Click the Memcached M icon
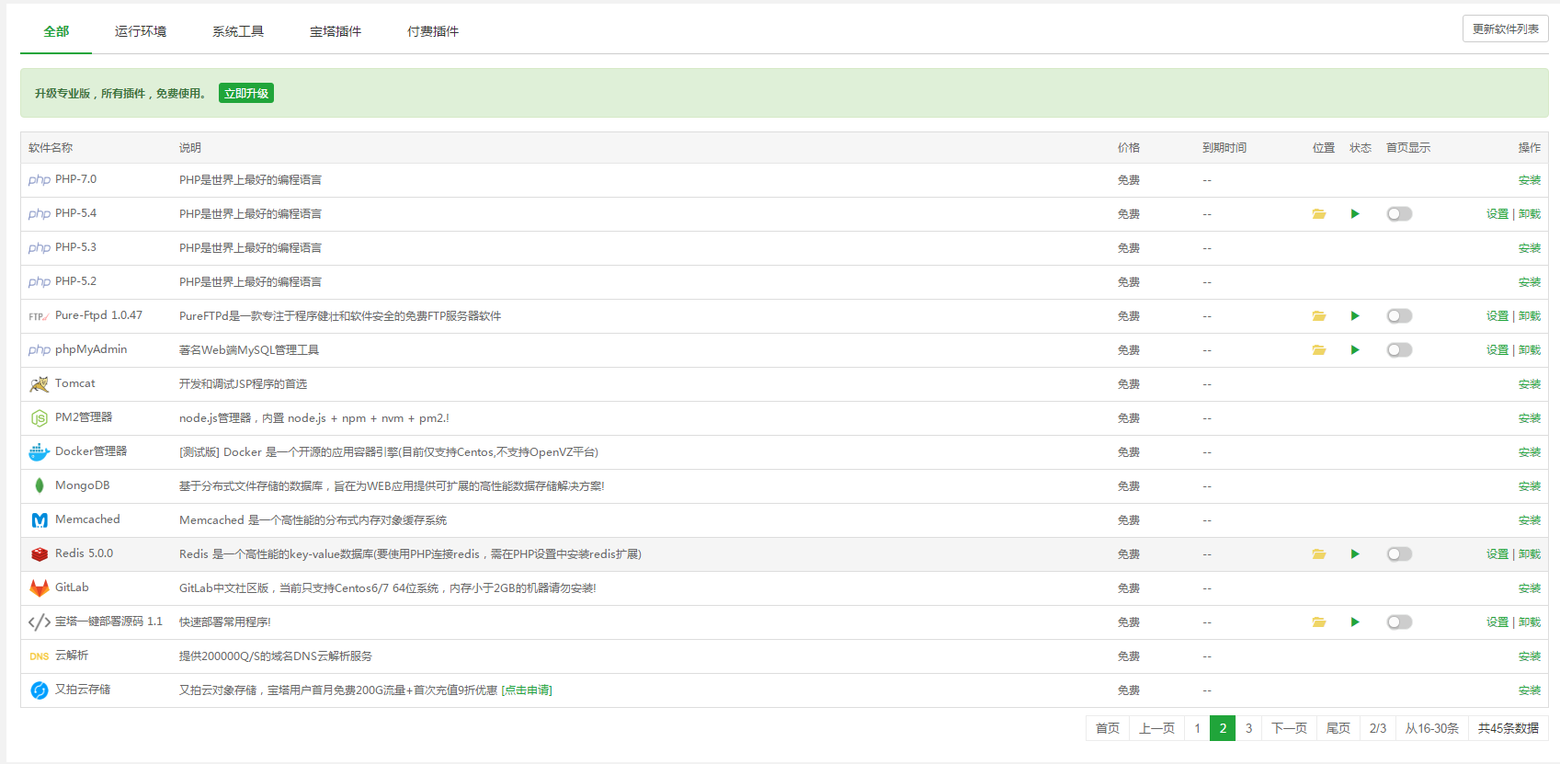The height and width of the screenshot is (764, 1560). coord(39,520)
